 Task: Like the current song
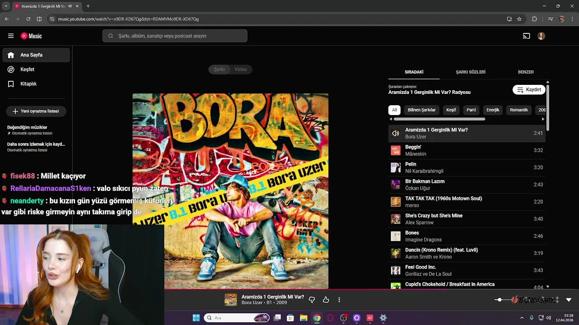pyautogui.click(x=326, y=300)
